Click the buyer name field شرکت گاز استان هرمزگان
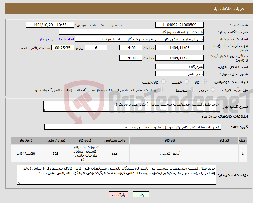Screen dimensions: 253x203 click(131, 32)
